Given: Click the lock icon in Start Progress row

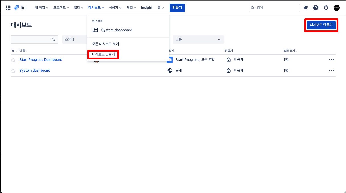Looking at the screenshot, I should pyautogui.click(x=228, y=60).
